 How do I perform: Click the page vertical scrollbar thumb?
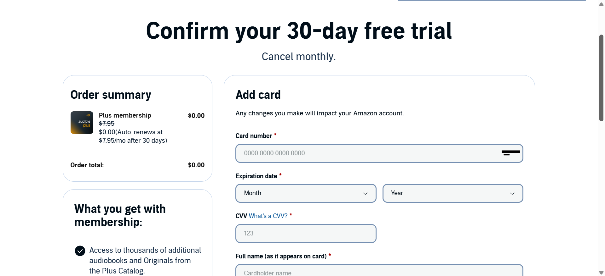click(601, 78)
